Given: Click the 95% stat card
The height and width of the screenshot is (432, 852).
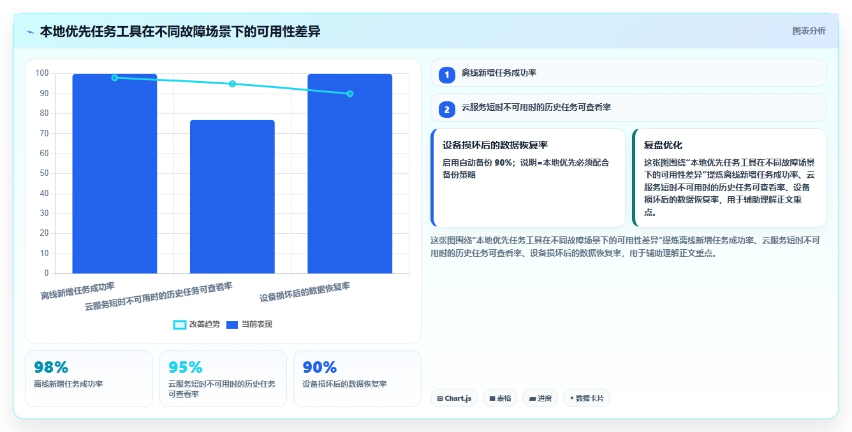Looking at the screenshot, I should pyautogui.click(x=223, y=378).
